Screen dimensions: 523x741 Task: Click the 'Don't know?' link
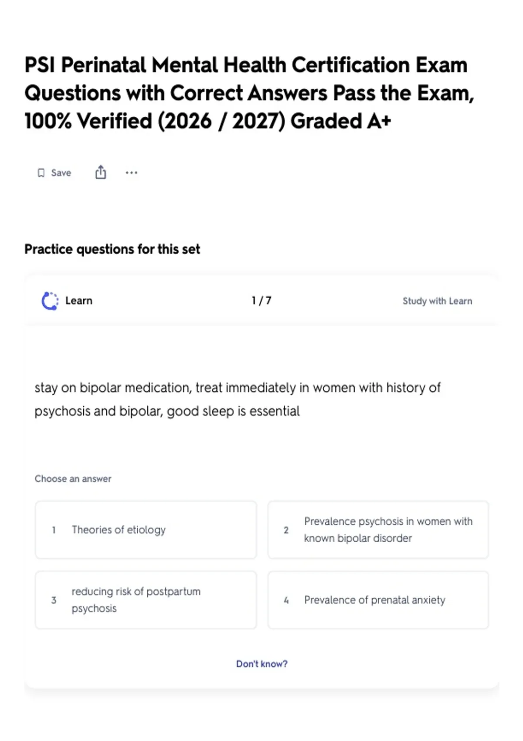pos(262,664)
